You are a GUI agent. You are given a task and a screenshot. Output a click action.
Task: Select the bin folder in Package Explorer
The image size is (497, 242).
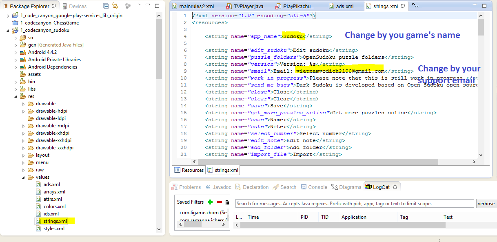tap(31, 82)
